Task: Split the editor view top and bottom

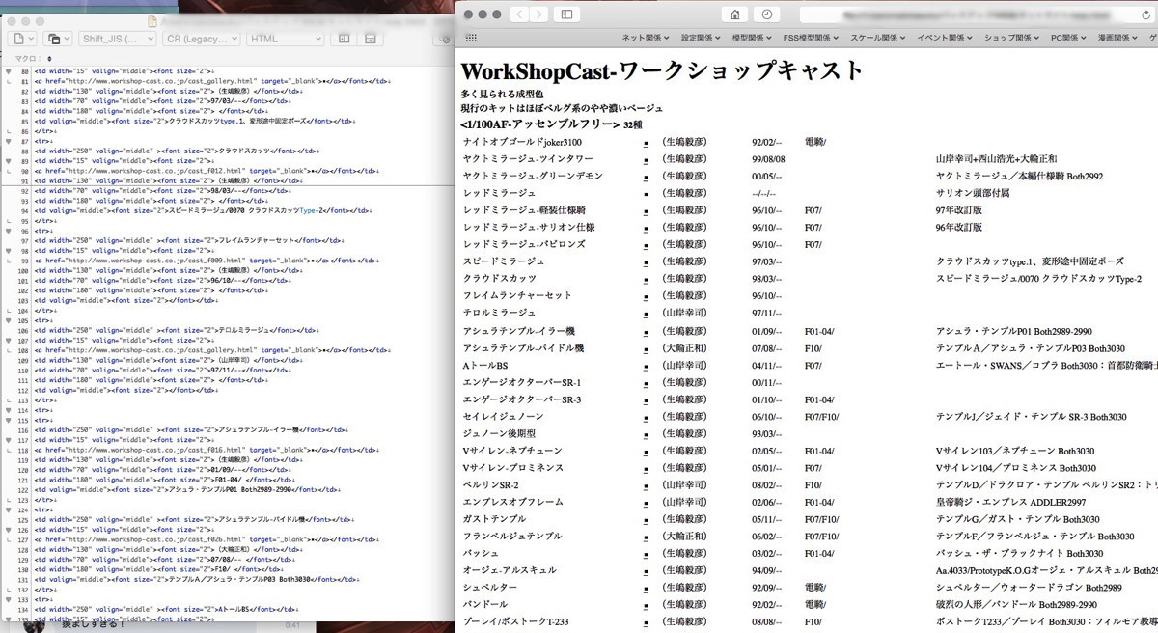Action: (371, 38)
